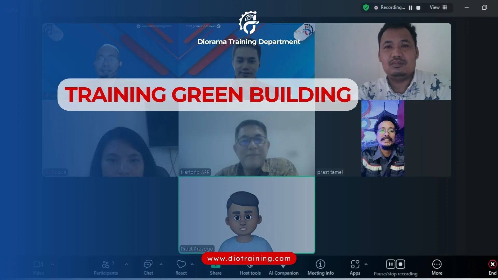Expand the arrow next to Chat
The height and width of the screenshot is (280, 498).
[x=161, y=264]
